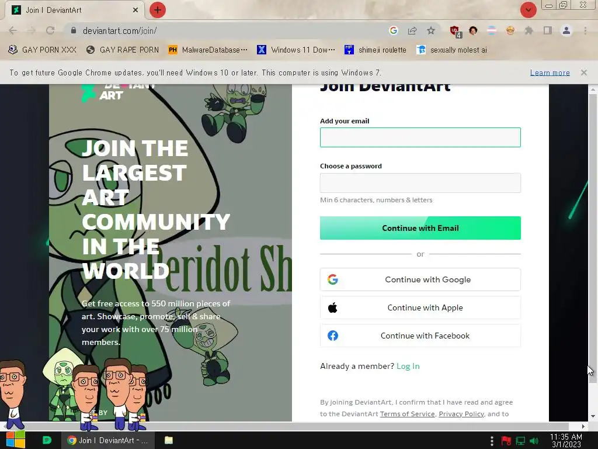Image resolution: width=598 pixels, height=449 pixels.
Task: Click the red flag tray icon
Action: 506,441
